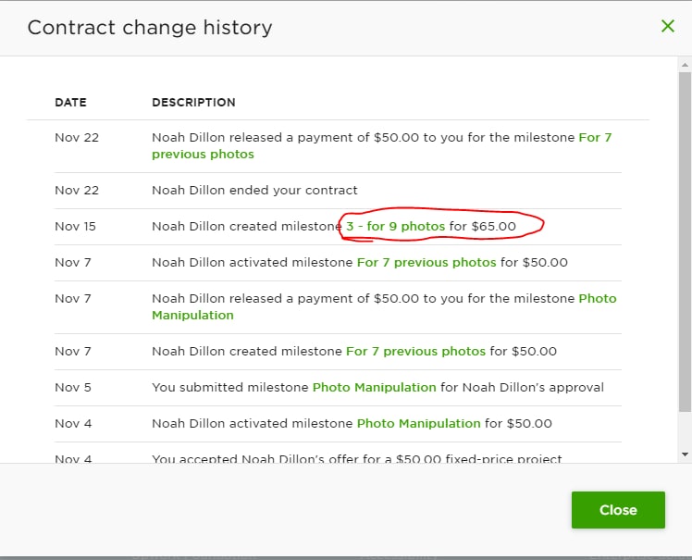Click the vertical scrollbar thumb
Viewport: 692px width, 560px height.
pos(685,242)
